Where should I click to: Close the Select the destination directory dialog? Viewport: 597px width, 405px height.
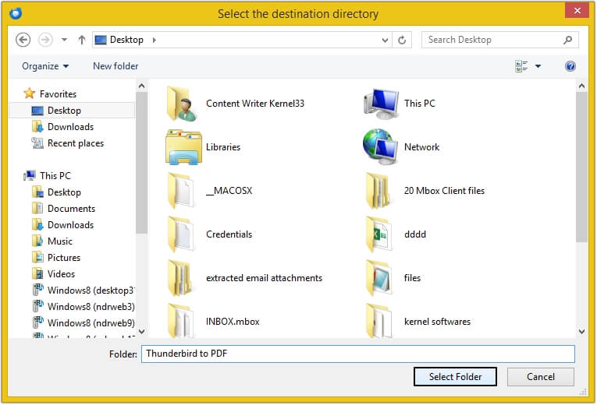pyautogui.click(x=577, y=11)
